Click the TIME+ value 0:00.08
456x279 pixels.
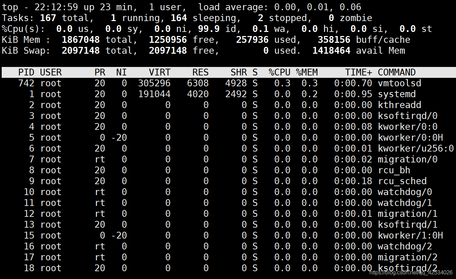pos(353,127)
